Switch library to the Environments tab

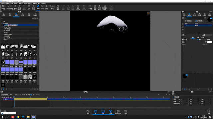[x=23, y=15]
